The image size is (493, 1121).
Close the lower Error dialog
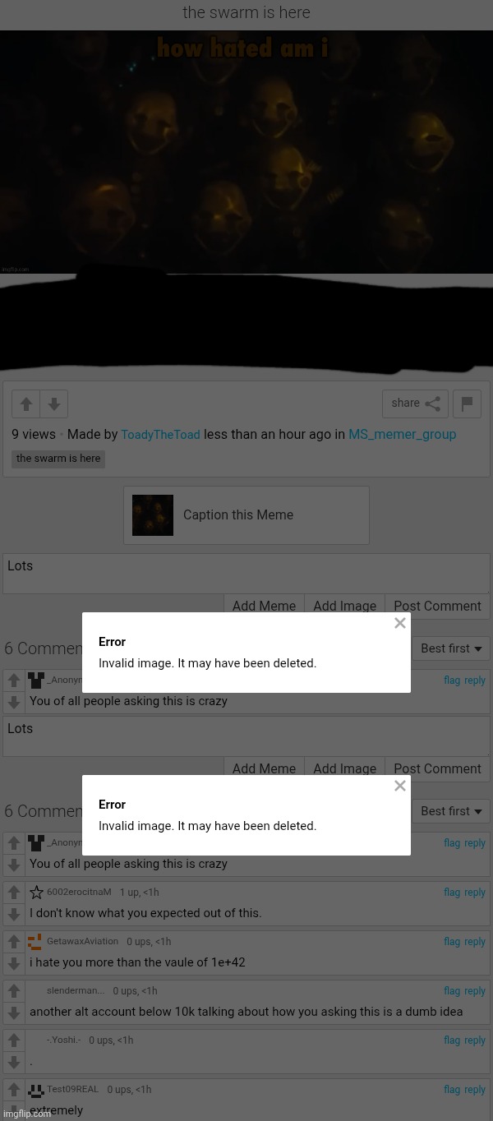(x=400, y=786)
